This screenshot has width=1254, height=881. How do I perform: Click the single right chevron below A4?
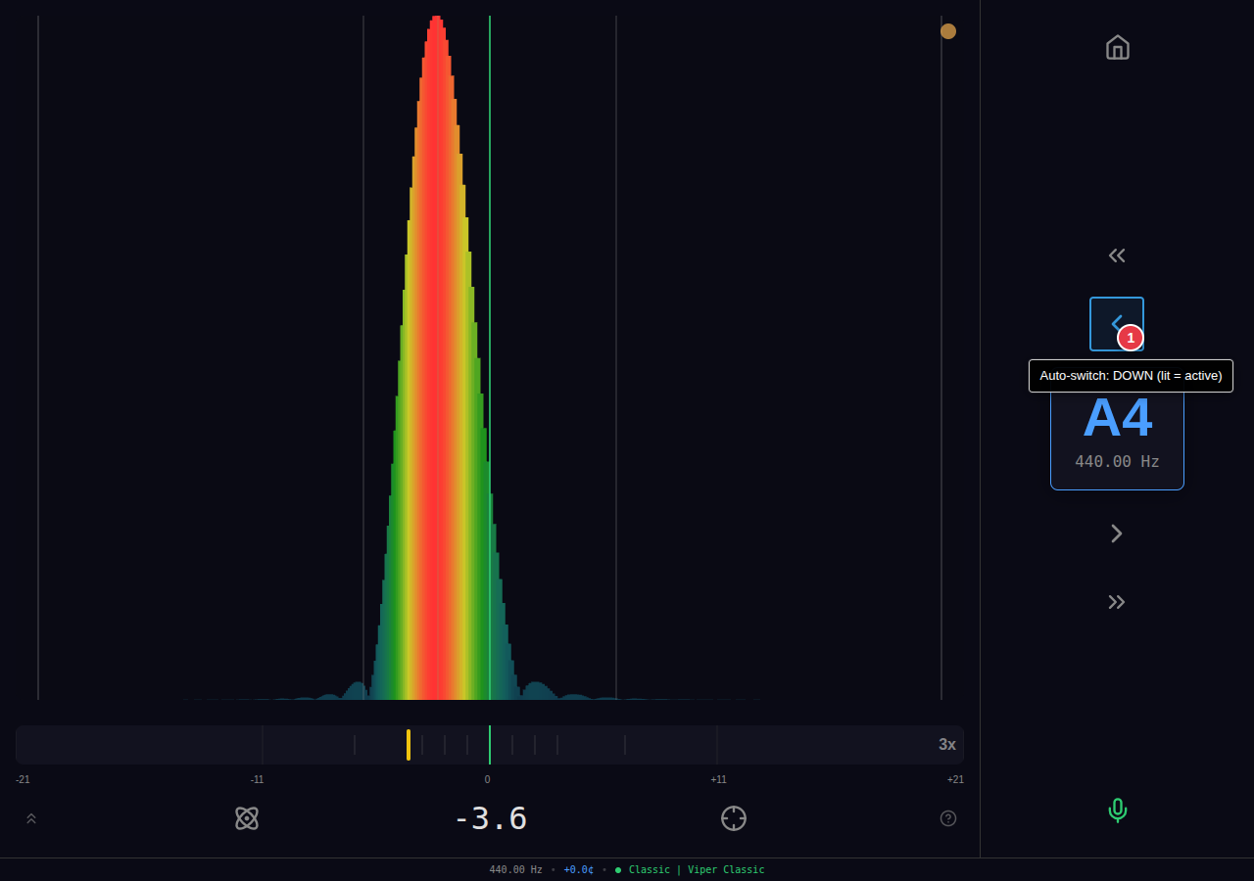[x=1117, y=533]
